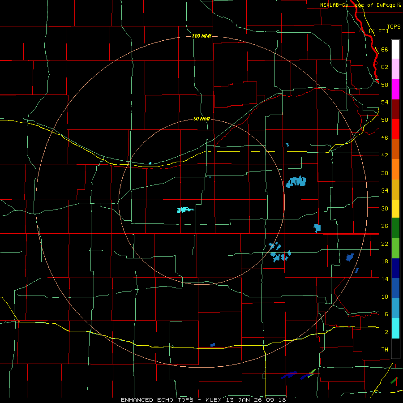This screenshot has width=403, height=403.
Task: Click the dark green legend swatch
Action: [x=395, y=228]
